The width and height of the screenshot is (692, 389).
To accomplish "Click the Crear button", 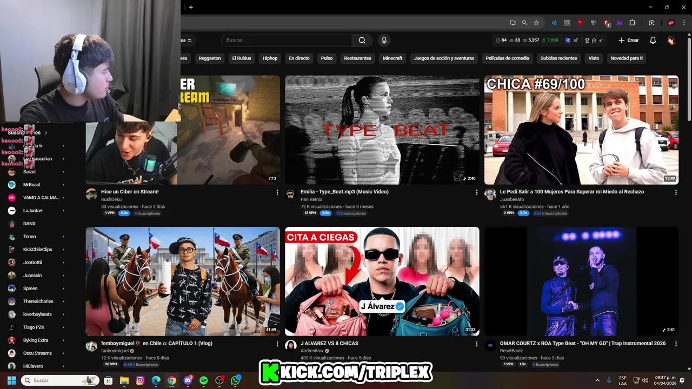I will [x=629, y=40].
